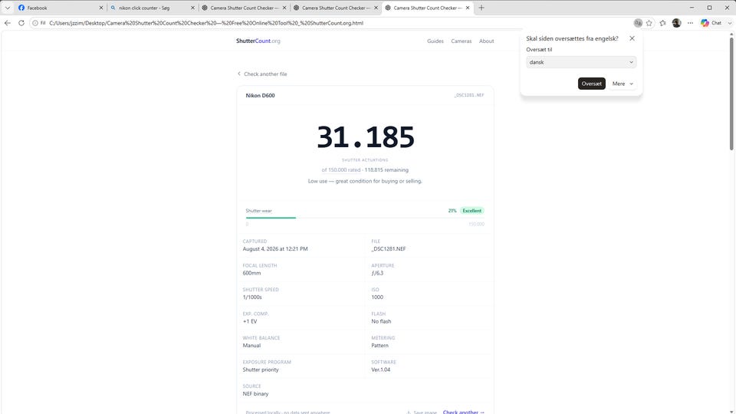Open a new browser tab
This screenshot has width=736, height=414.
[481, 8]
